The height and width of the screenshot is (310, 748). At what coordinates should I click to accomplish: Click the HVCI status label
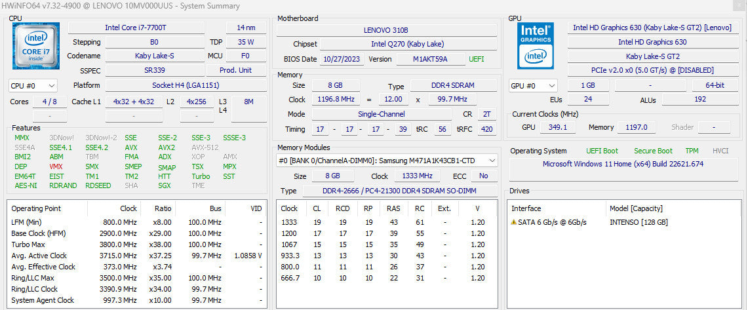point(720,151)
